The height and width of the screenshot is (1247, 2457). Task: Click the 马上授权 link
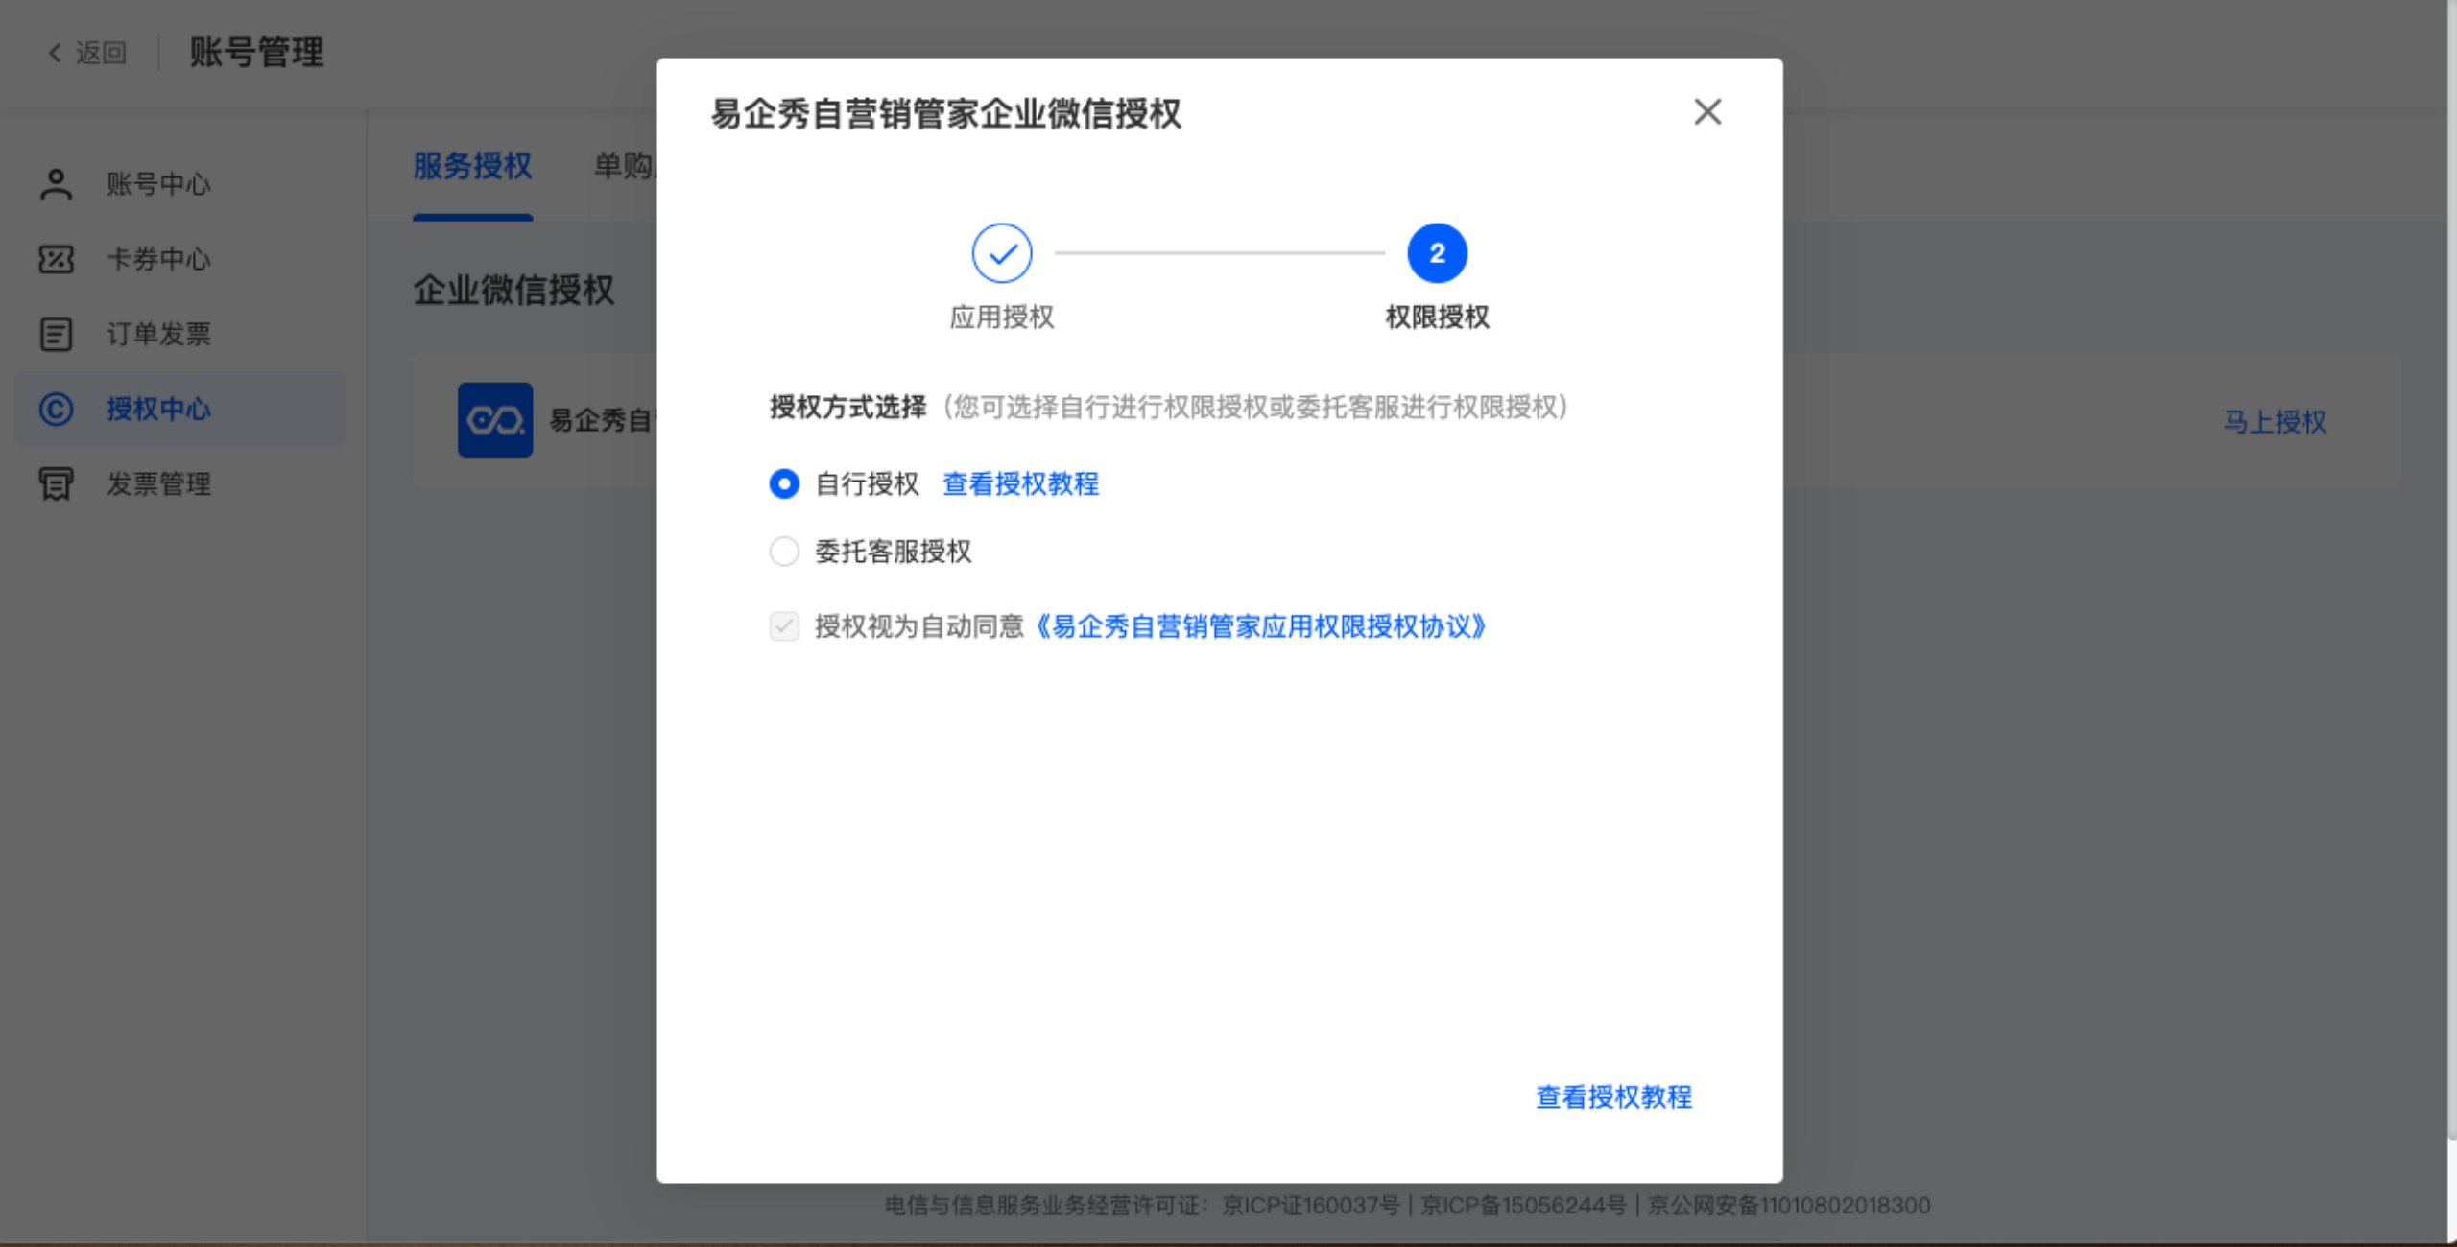[2275, 422]
